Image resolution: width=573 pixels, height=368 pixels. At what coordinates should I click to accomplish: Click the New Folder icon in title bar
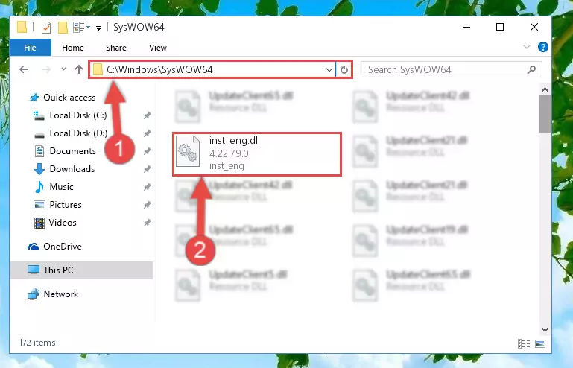pyautogui.click(x=63, y=28)
